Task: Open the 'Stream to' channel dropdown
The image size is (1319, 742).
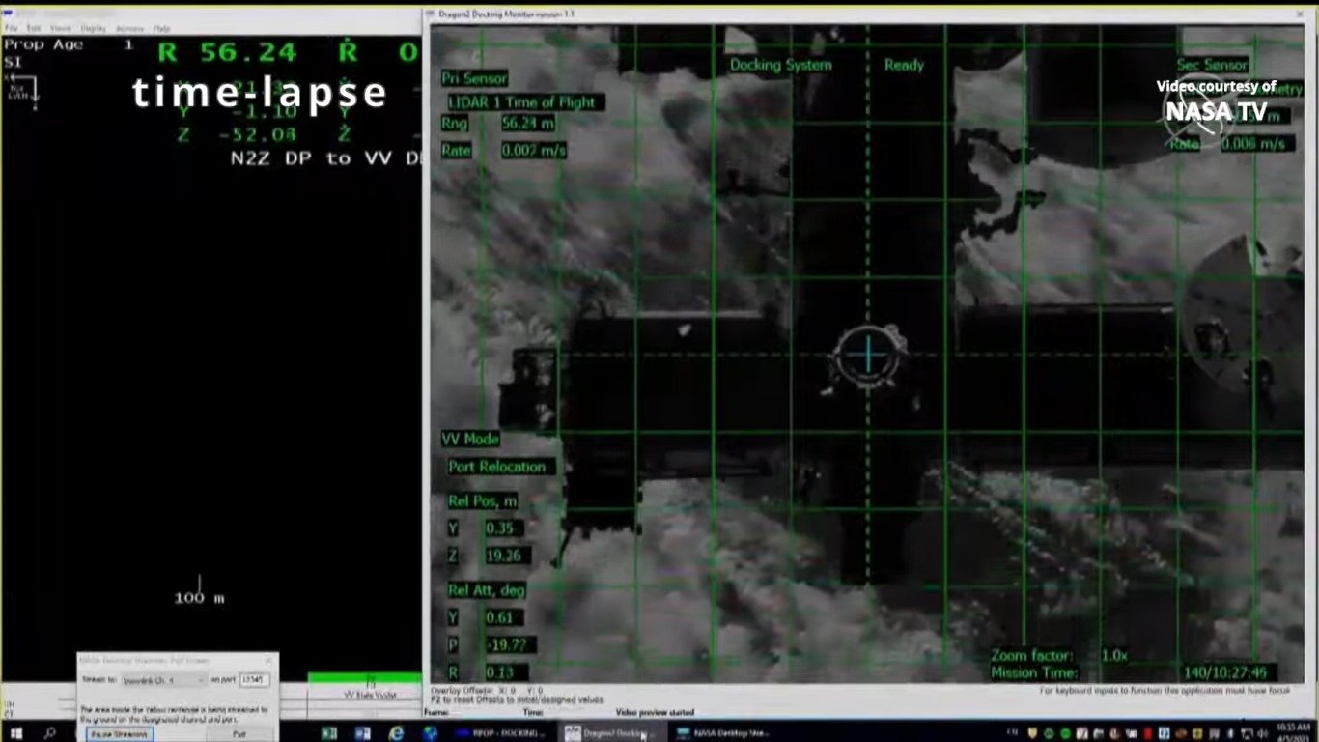Action: pos(162,680)
